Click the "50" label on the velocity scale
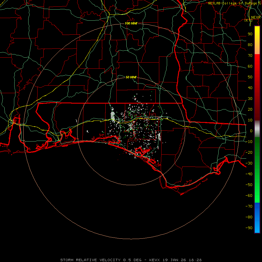262x262 pixels. click(250, 77)
